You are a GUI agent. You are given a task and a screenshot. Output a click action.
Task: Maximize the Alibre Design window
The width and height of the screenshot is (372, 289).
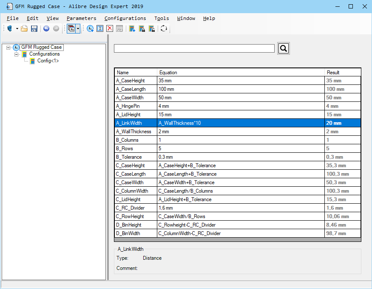351,6
